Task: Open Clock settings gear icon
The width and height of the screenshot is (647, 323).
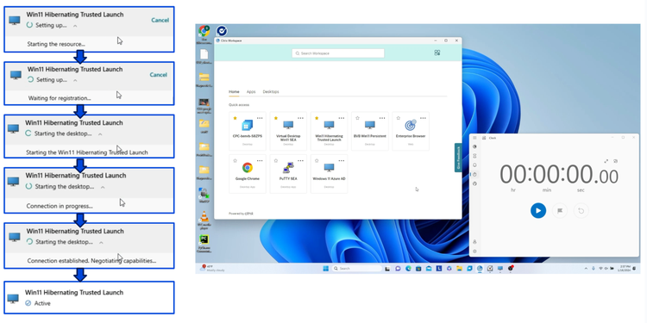Action: click(474, 252)
